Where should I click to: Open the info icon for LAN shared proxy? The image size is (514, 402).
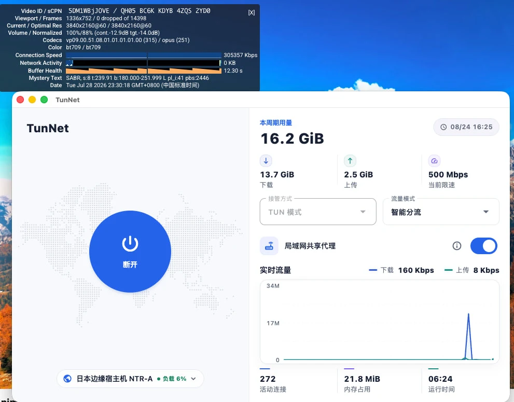click(x=456, y=246)
